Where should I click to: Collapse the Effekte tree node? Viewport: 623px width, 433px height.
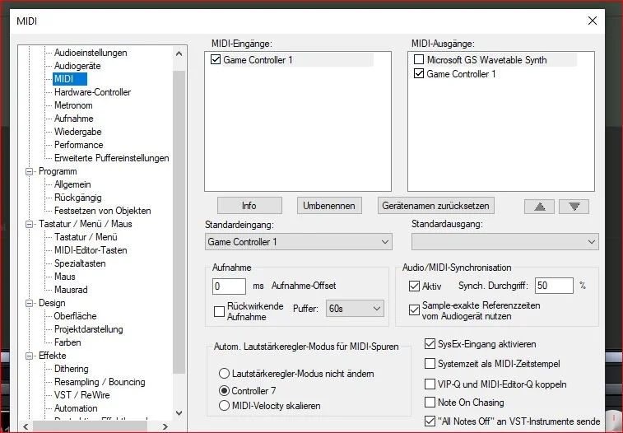29,356
